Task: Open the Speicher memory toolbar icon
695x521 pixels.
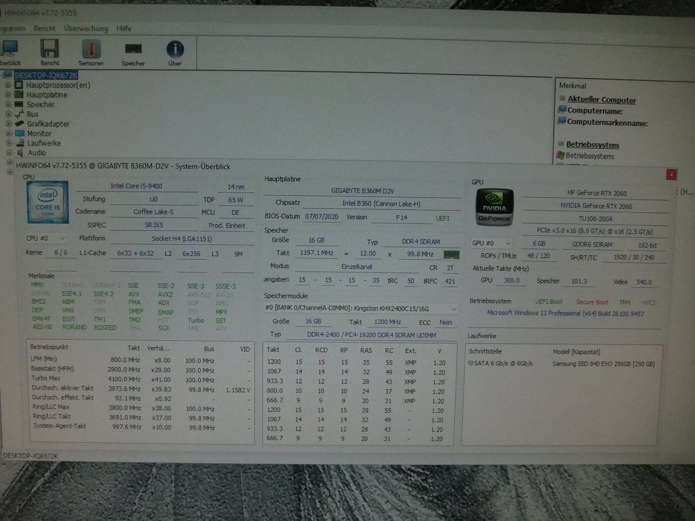Action: click(x=133, y=53)
